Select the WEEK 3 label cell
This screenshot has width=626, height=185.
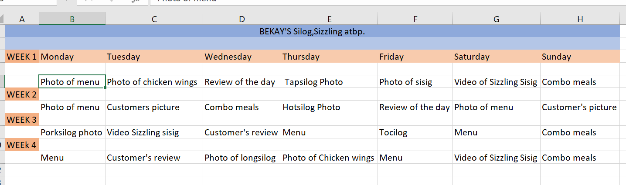click(x=22, y=120)
